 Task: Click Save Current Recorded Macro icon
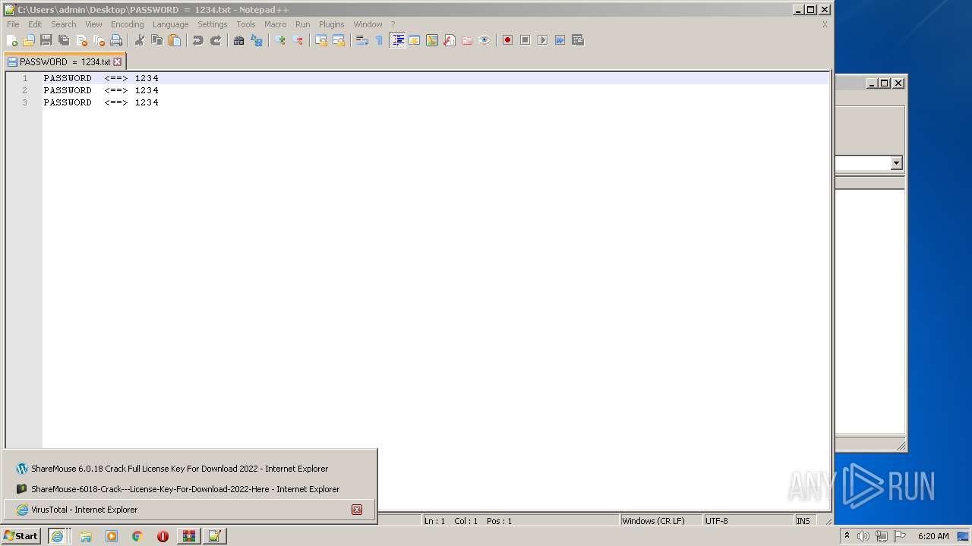[578, 40]
